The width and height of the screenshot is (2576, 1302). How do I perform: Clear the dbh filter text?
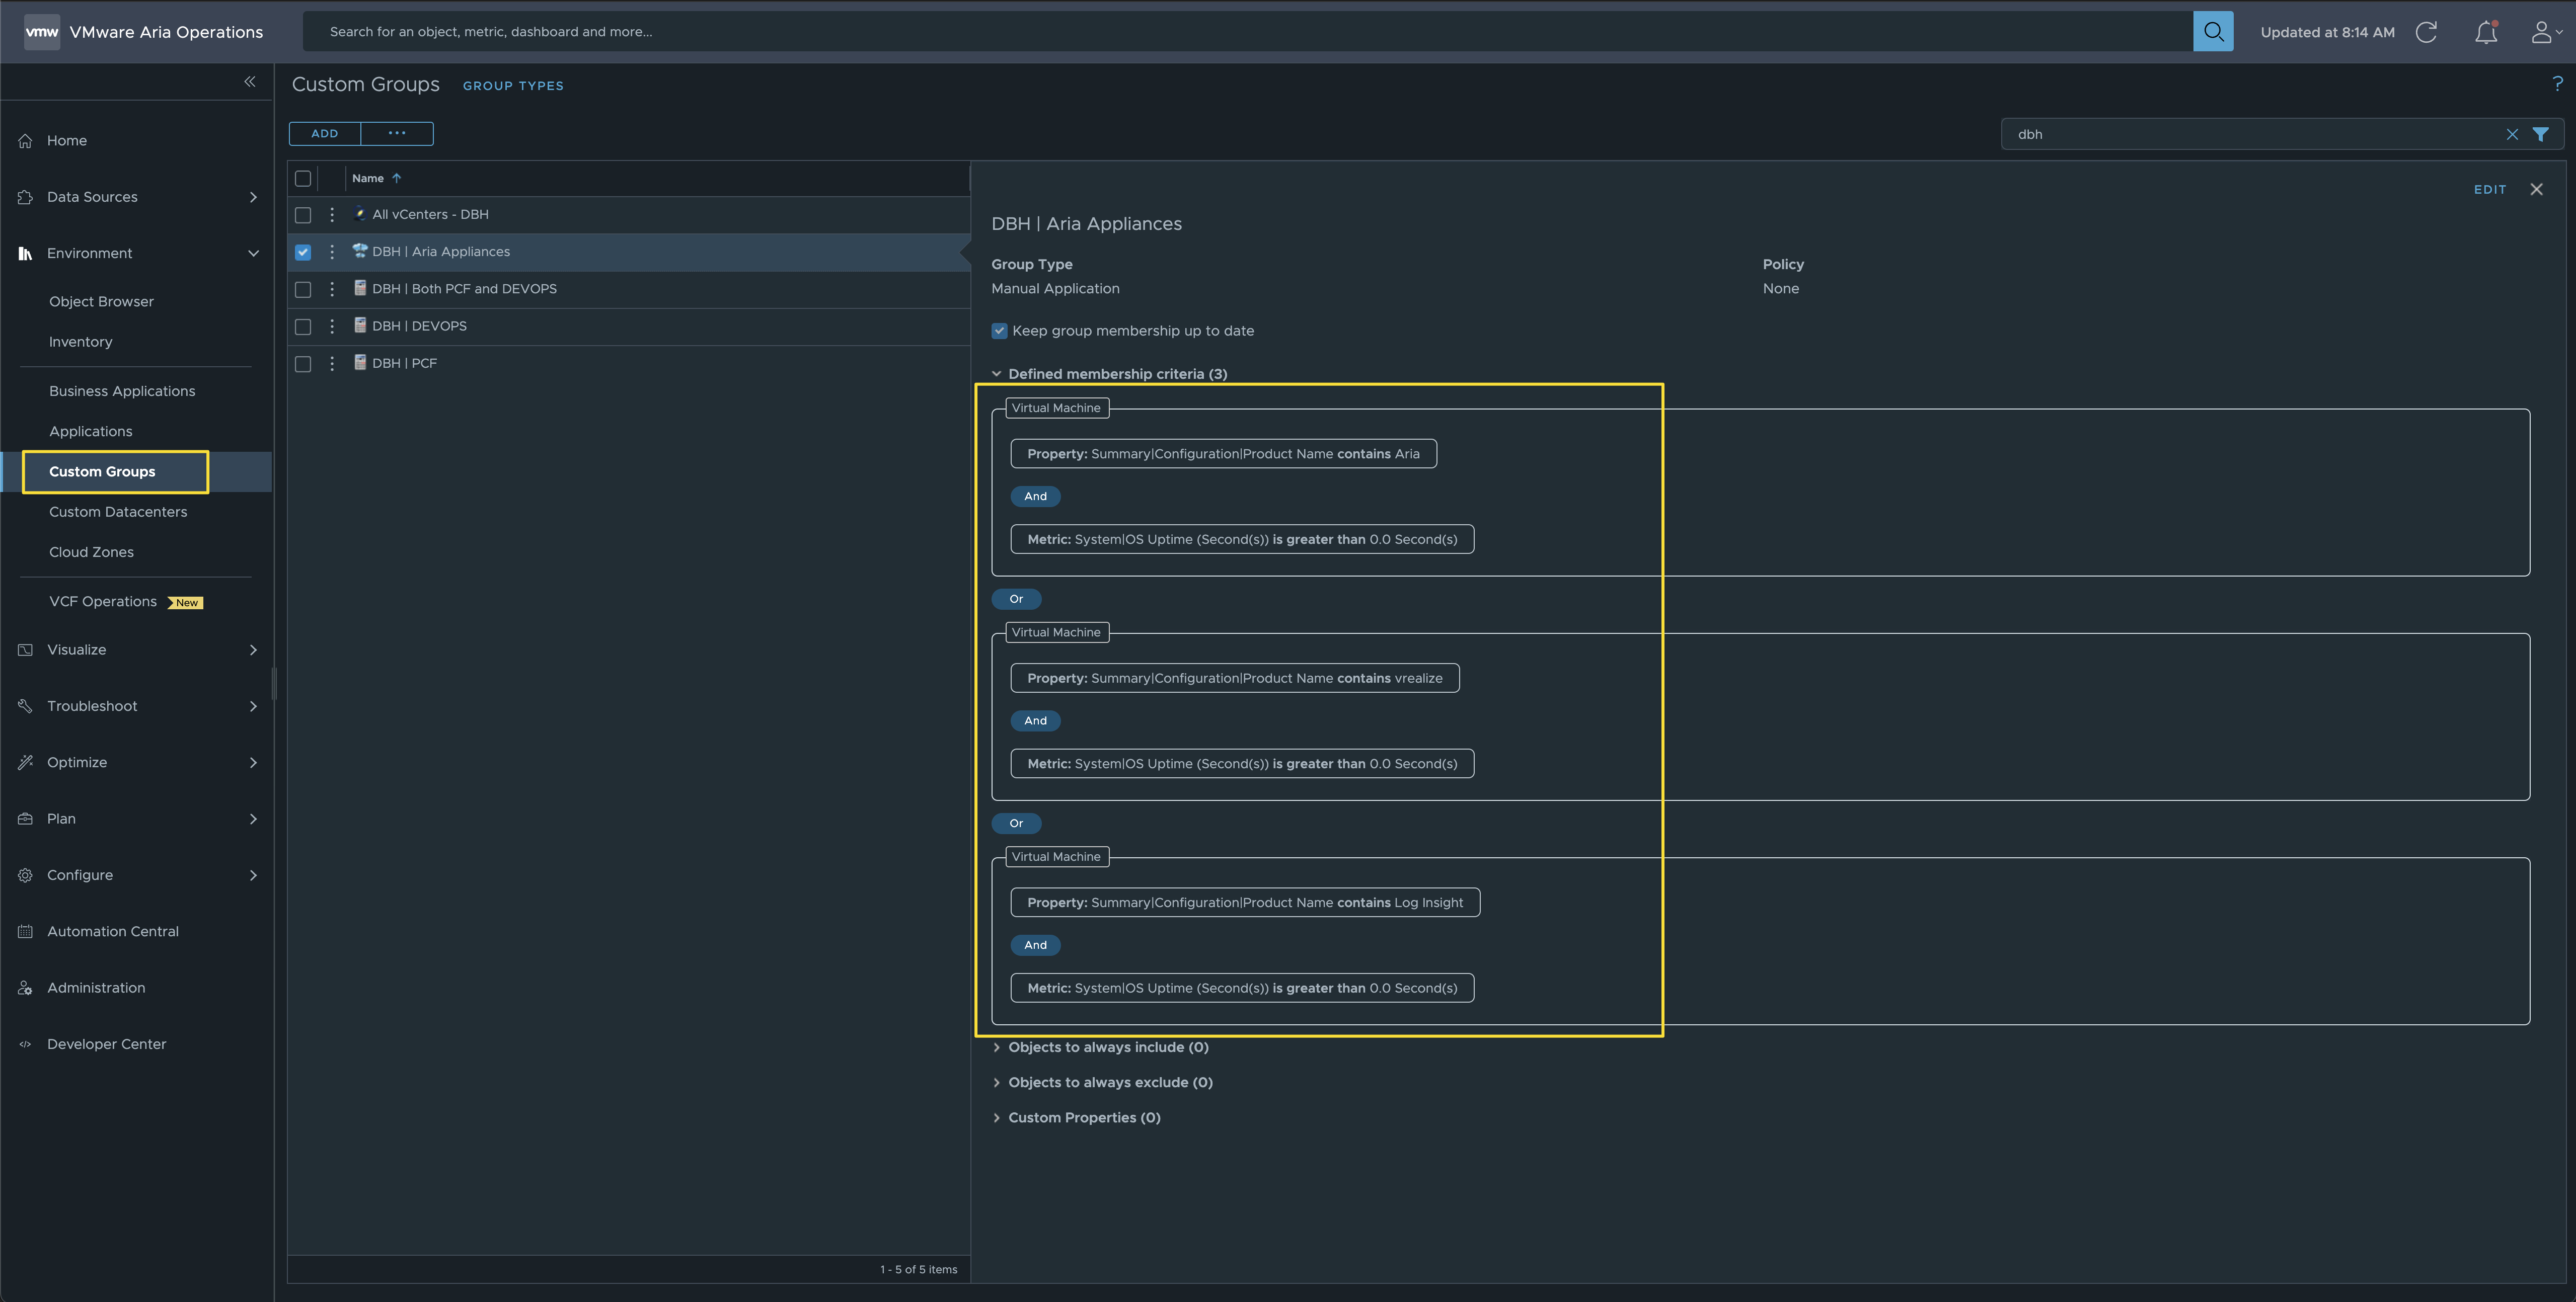tap(2511, 134)
